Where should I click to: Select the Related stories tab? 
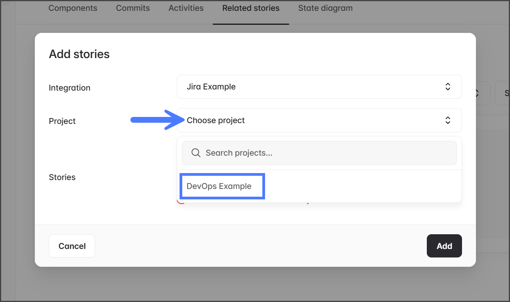251,8
